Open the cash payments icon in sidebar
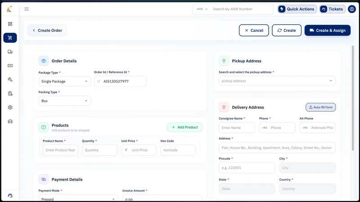The height and width of the screenshot is (202, 360). tap(10, 66)
